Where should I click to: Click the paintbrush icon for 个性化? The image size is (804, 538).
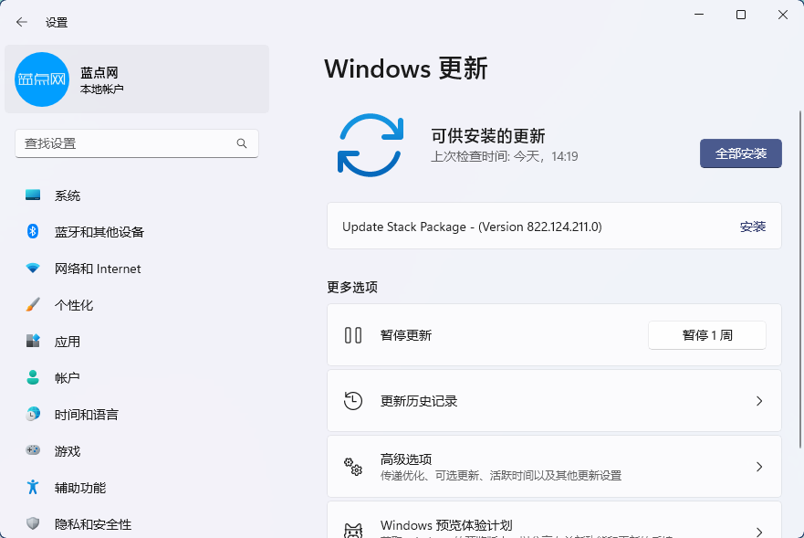pos(33,305)
